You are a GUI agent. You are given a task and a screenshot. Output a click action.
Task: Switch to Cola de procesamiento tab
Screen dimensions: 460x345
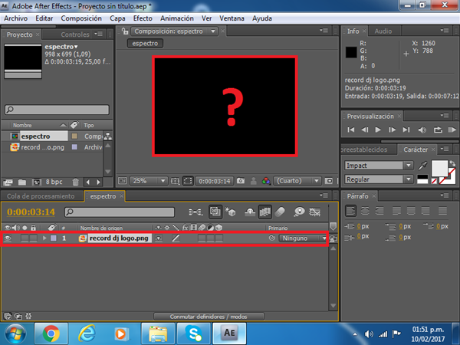(x=41, y=196)
